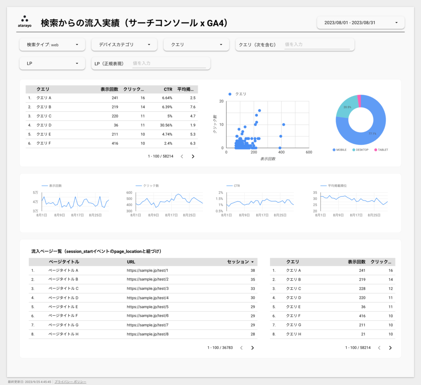Image resolution: width=421 pixels, height=385 pixels.
Task: Click the クエリ legend dot above the scatter chart
Action: (x=230, y=94)
